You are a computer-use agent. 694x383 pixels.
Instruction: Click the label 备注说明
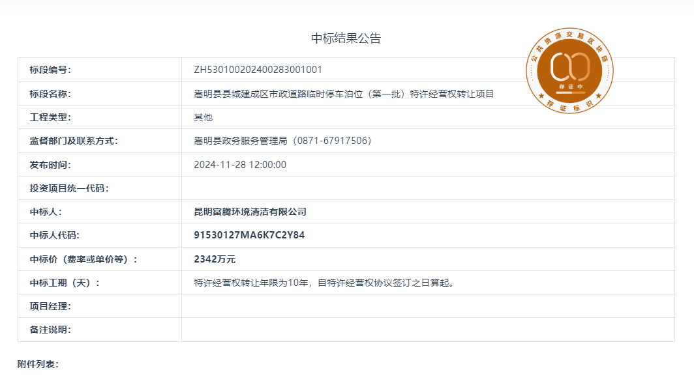point(50,330)
